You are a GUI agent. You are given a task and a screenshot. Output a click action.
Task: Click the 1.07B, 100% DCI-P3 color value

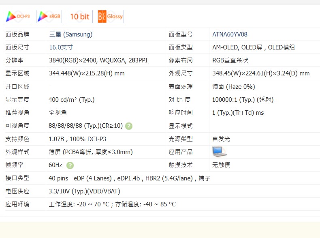coord(77,139)
